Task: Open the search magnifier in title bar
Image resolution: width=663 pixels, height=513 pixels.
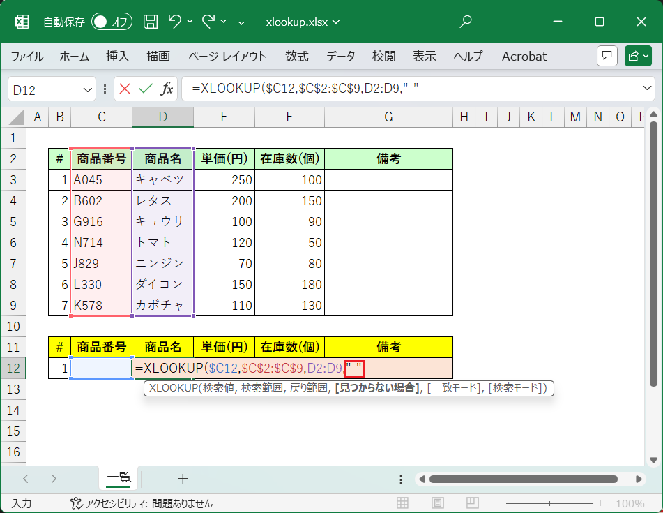Action: coord(466,22)
